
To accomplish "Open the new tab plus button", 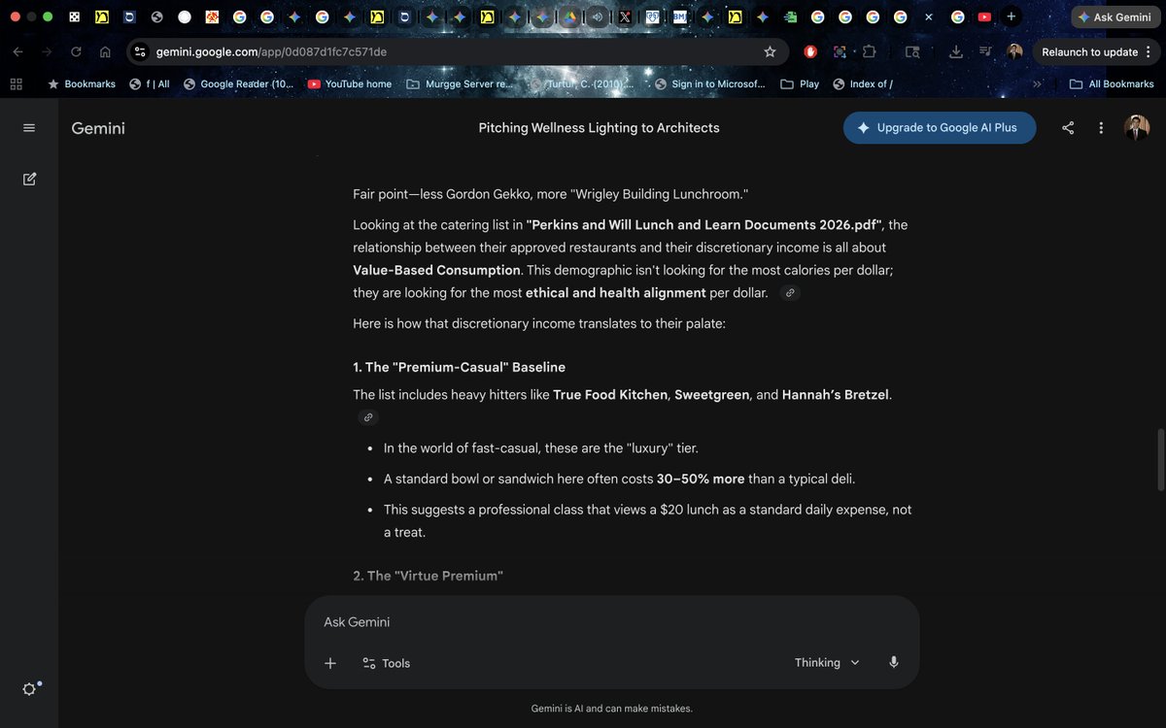I will click(x=1012, y=17).
